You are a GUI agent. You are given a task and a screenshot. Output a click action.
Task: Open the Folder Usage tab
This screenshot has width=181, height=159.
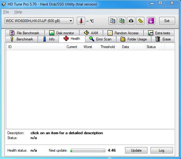[x=134, y=39]
